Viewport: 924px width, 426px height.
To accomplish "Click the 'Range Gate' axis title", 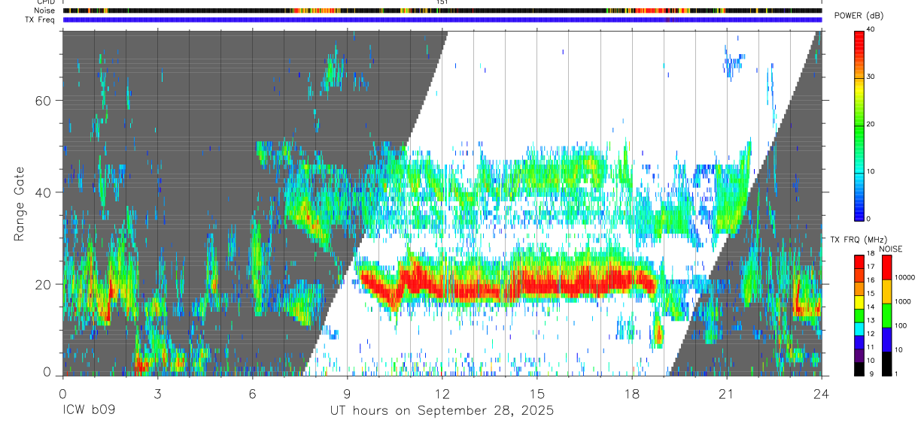I will [x=19, y=204].
